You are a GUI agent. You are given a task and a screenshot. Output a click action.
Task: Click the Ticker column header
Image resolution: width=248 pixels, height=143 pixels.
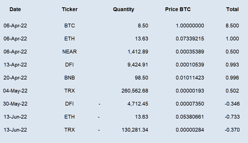click(x=69, y=9)
